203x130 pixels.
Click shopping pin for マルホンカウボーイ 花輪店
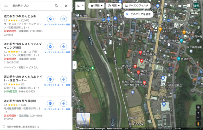164,104
